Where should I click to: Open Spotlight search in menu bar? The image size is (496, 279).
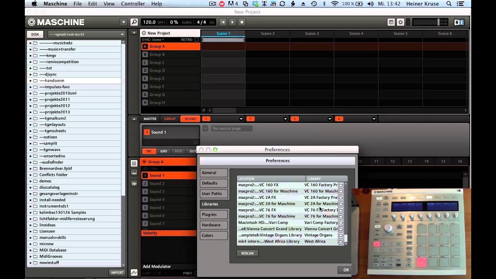pos(449,4)
